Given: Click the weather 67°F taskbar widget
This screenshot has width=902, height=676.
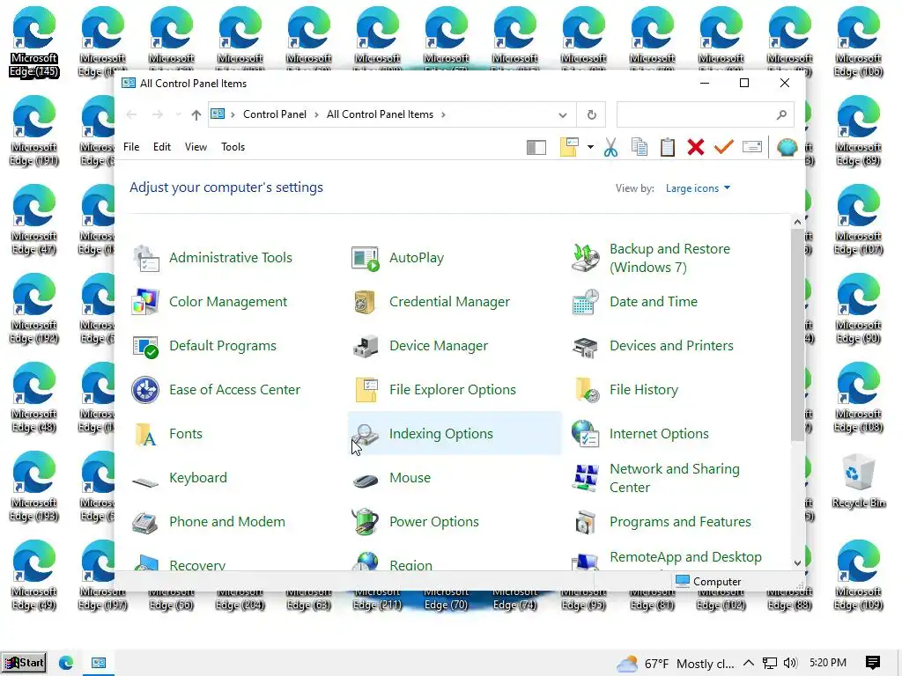Looking at the screenshot, I should [676, 664].
